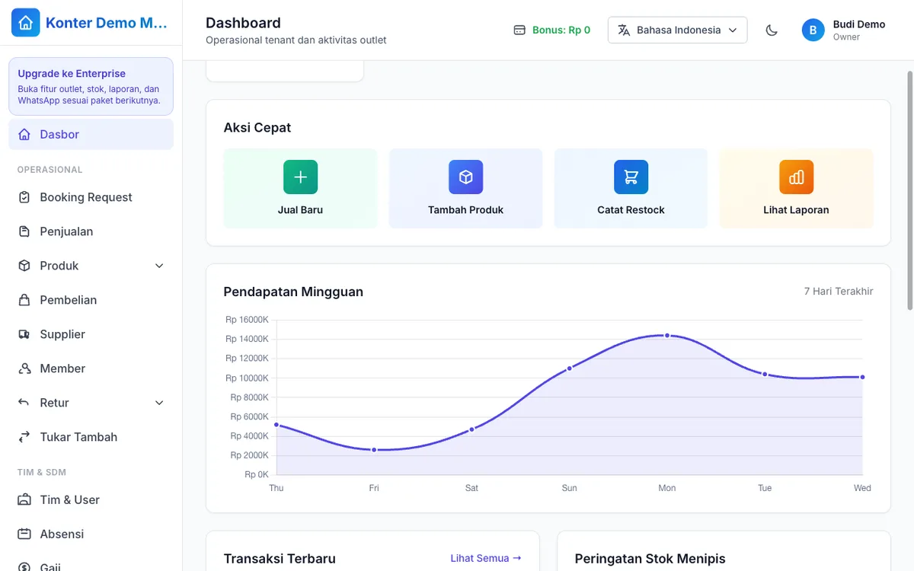Viewport: 914px width, 571px height.
Task: Click the translate icon in the language selector
Action: (624, 30)
